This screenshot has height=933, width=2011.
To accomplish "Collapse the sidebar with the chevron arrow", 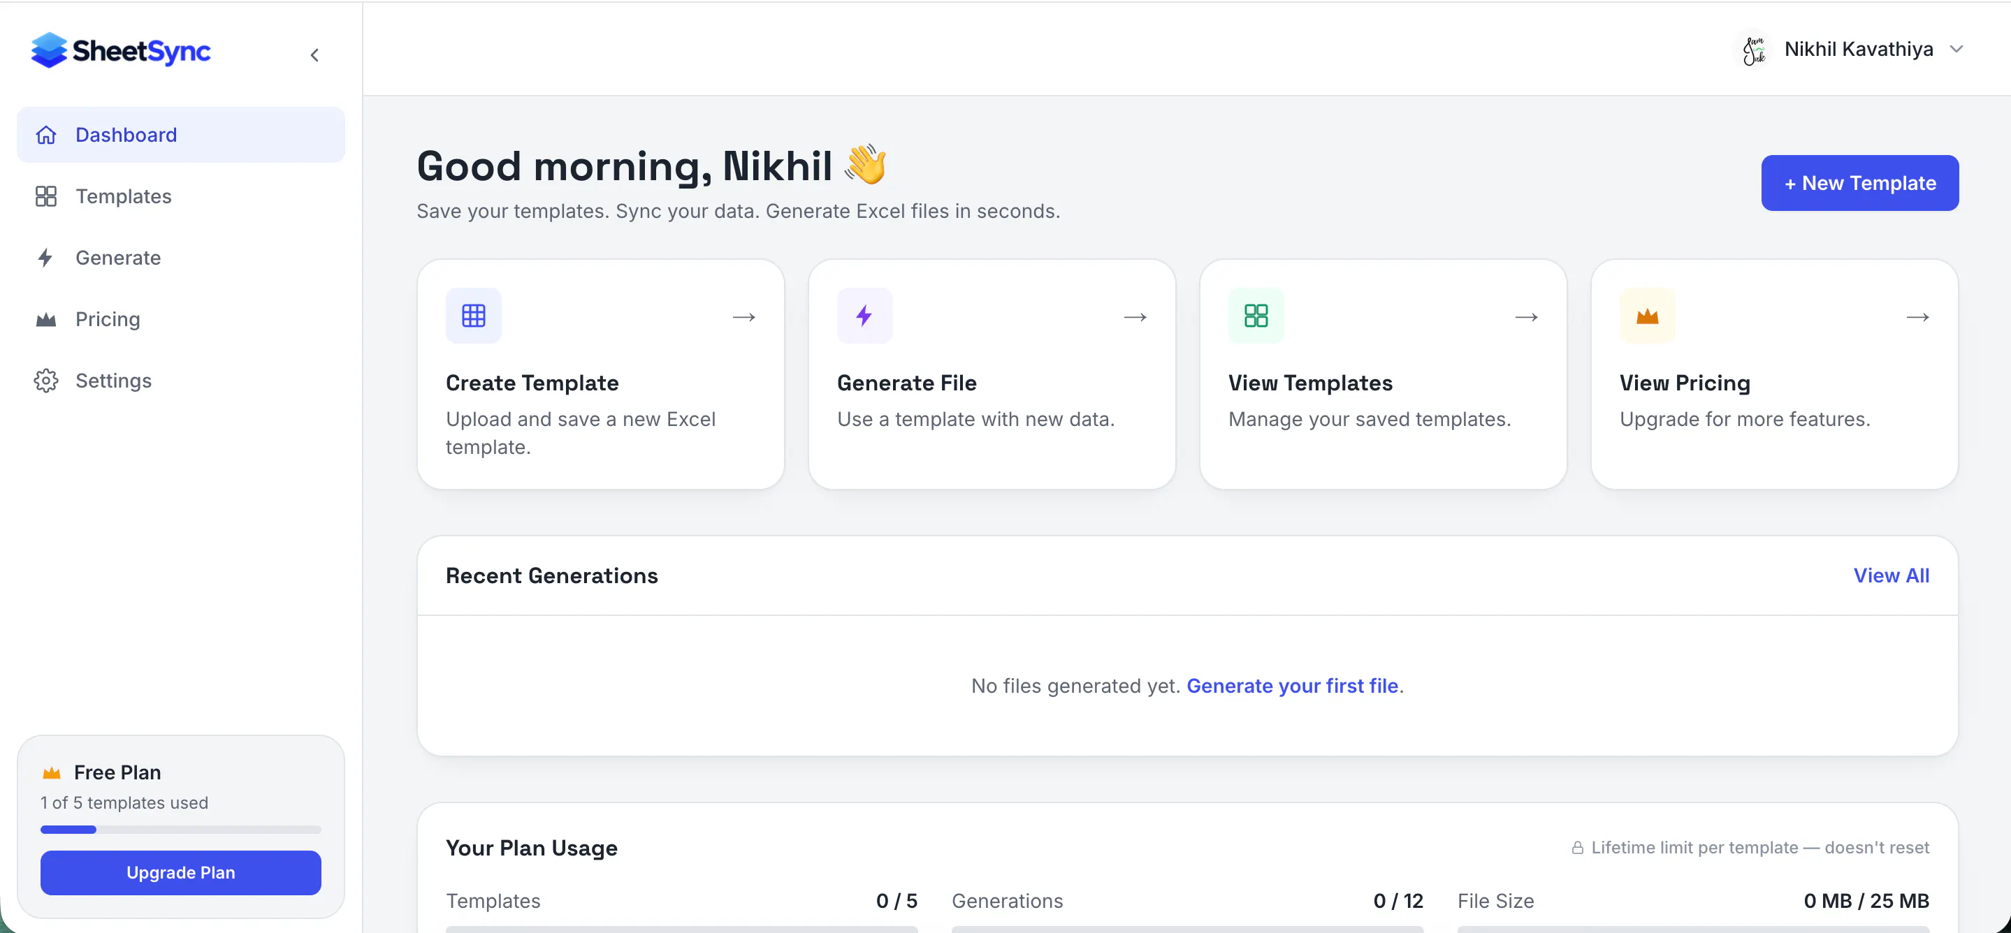I will click(314, 55).
